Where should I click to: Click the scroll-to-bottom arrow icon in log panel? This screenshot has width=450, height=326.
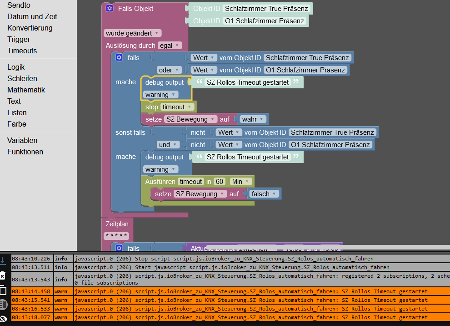3,260
